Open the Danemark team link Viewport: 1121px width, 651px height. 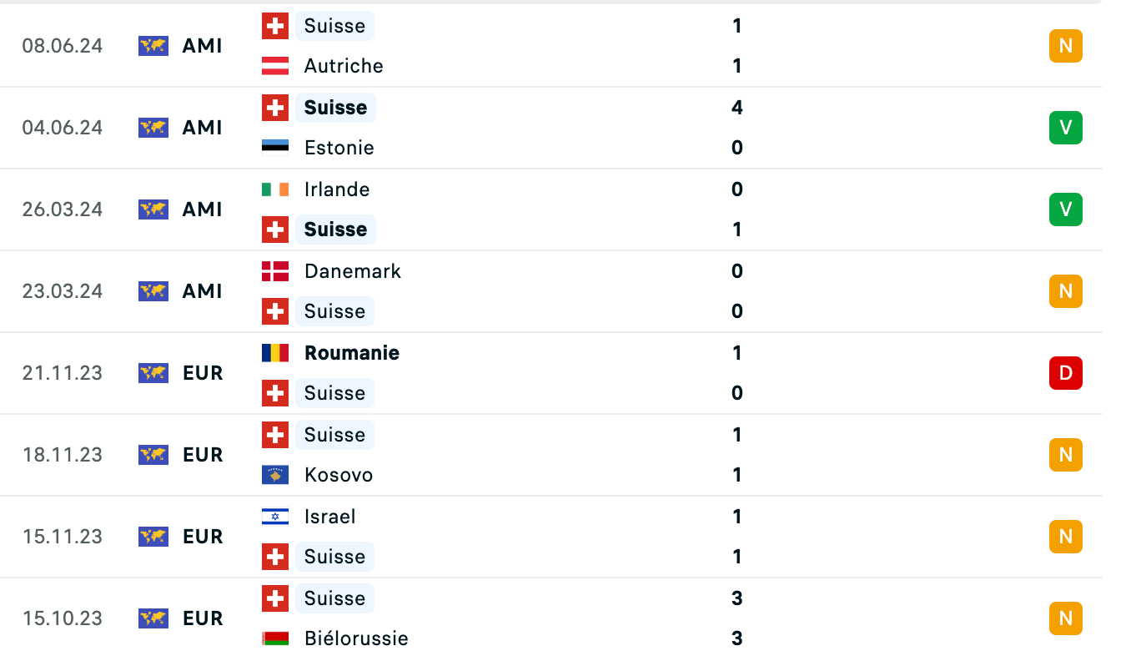tap(353, 271)
